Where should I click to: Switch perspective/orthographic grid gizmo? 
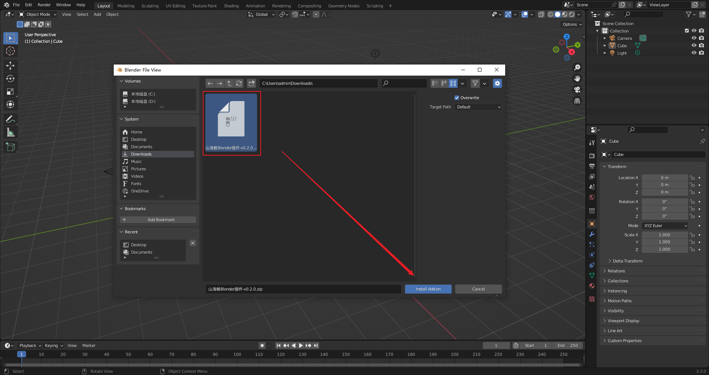coord(577,101)
